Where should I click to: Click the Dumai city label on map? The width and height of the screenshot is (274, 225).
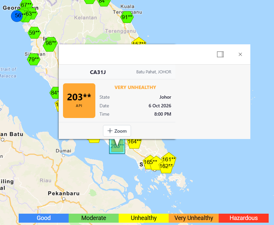click(63, 151)
